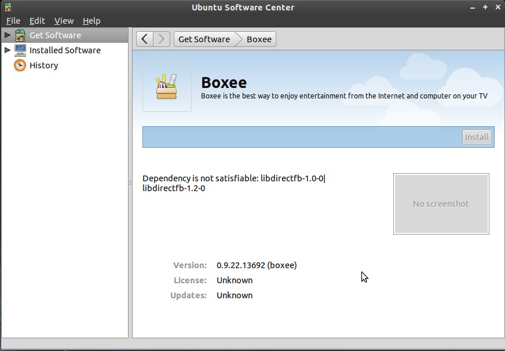Click the Software Center title bar icon

[8, 7]
